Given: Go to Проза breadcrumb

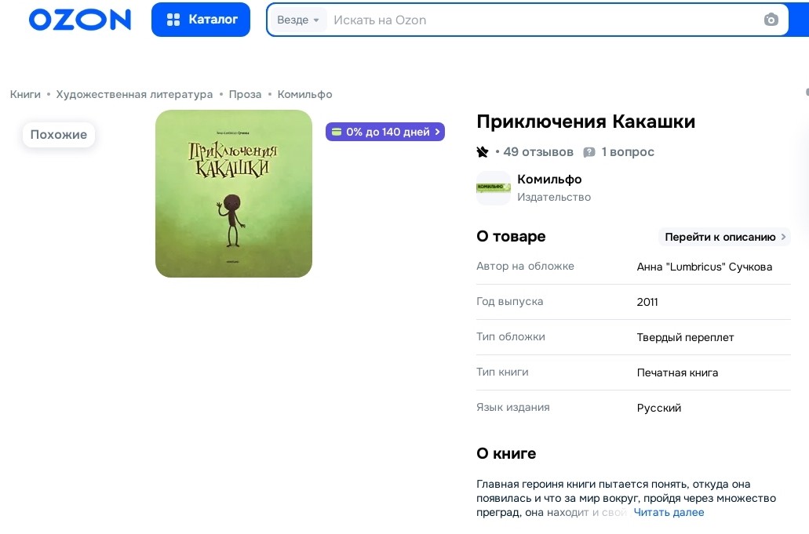Looking at the screenshot, I should click(245, 94).
